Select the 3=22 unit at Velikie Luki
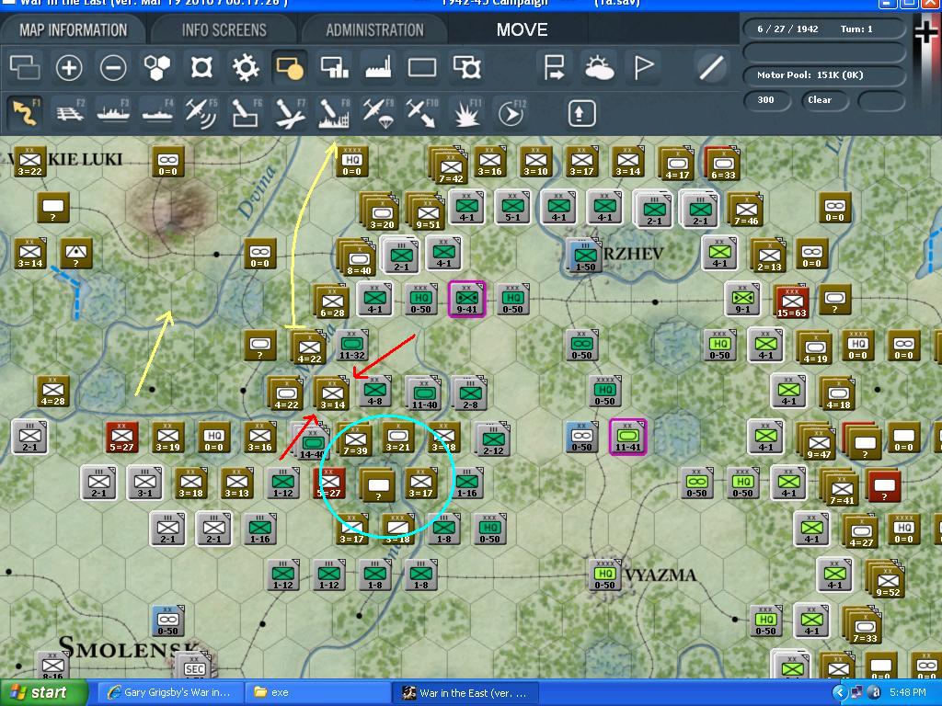Image resolution: width=942 pixels, height=706 pixels. coord(30,161)
